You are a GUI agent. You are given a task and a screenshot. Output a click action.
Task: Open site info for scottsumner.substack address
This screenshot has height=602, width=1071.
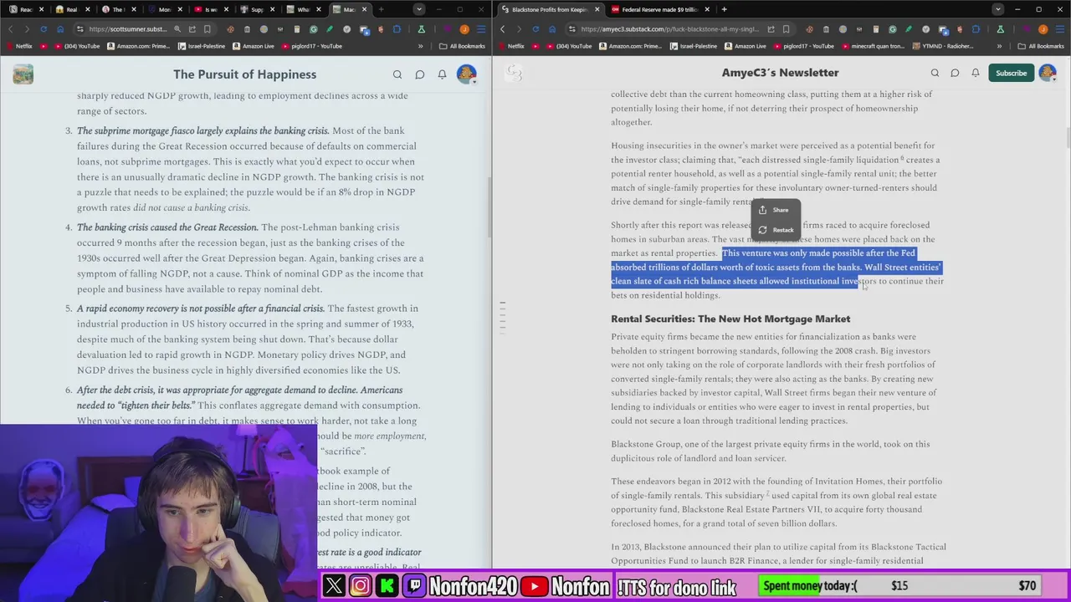click(x=80, y=29)
